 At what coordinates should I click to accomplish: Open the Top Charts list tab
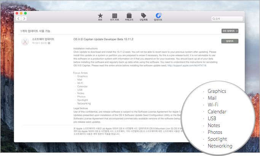tap(115, 17)
